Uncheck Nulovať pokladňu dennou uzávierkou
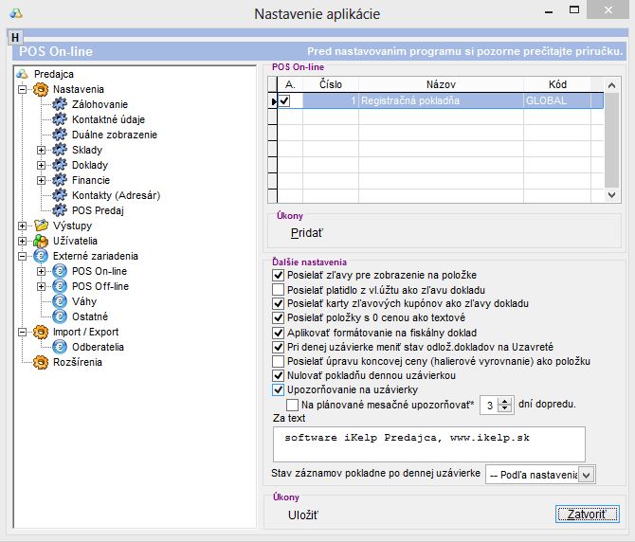Viewport: 635px width, 542px height. coord(278,375)
